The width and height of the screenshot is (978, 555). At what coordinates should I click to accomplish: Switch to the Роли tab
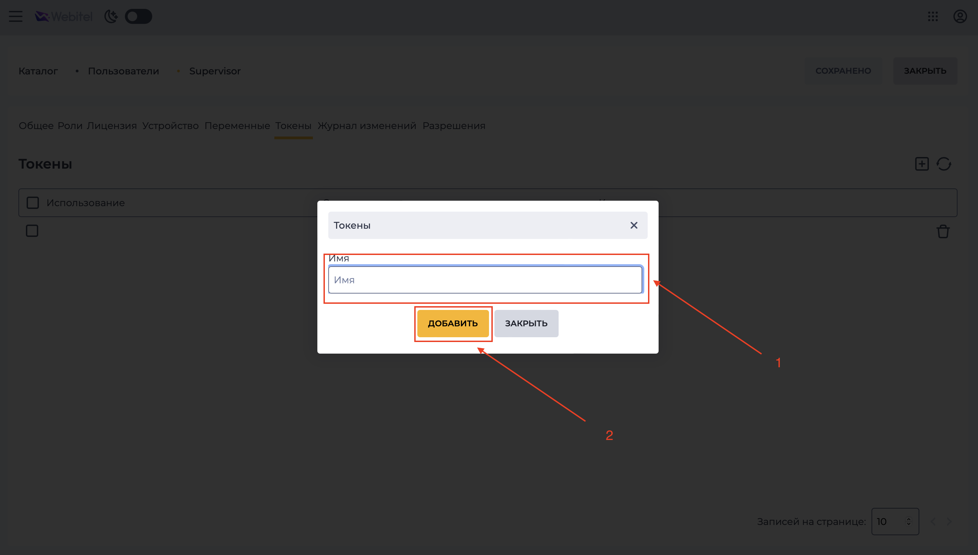coord(70,126)
